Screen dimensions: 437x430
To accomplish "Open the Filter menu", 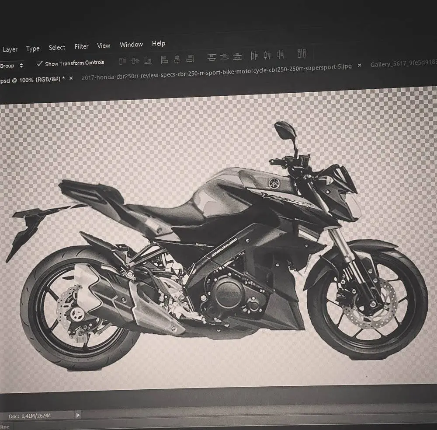I will tap(81, 46).
